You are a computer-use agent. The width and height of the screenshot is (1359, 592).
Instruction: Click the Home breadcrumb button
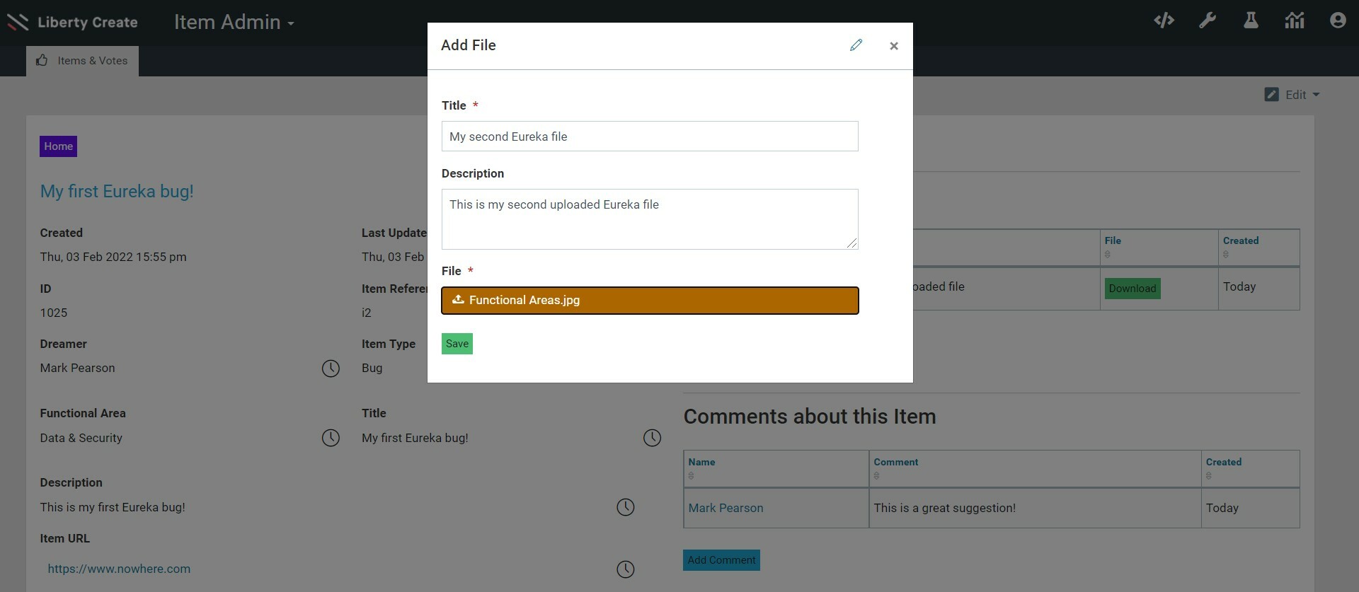[x=58, y=146]
